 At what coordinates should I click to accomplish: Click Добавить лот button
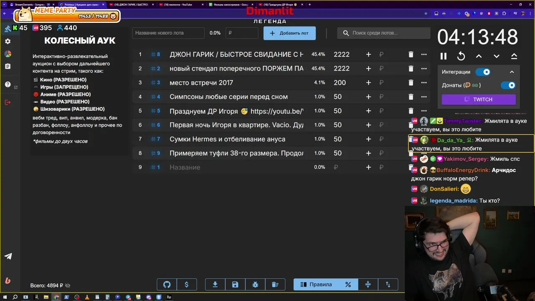tap(289, 33)
